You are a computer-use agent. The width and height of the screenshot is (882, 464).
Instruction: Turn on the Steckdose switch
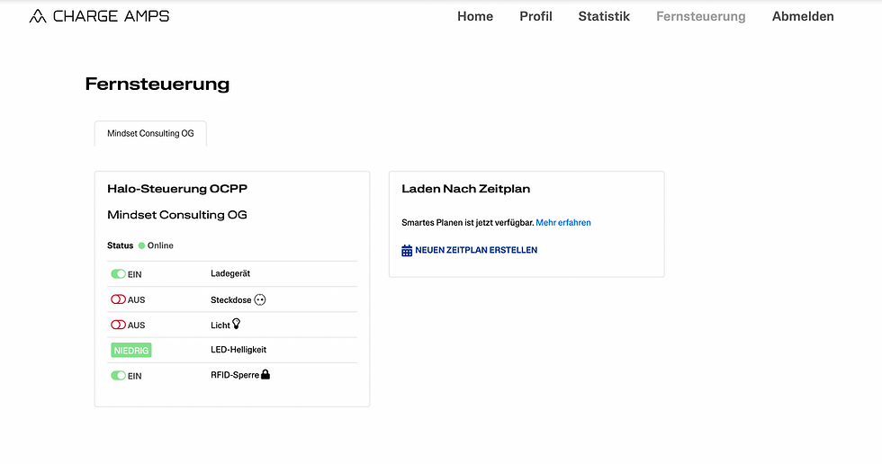tap(118, 299)
